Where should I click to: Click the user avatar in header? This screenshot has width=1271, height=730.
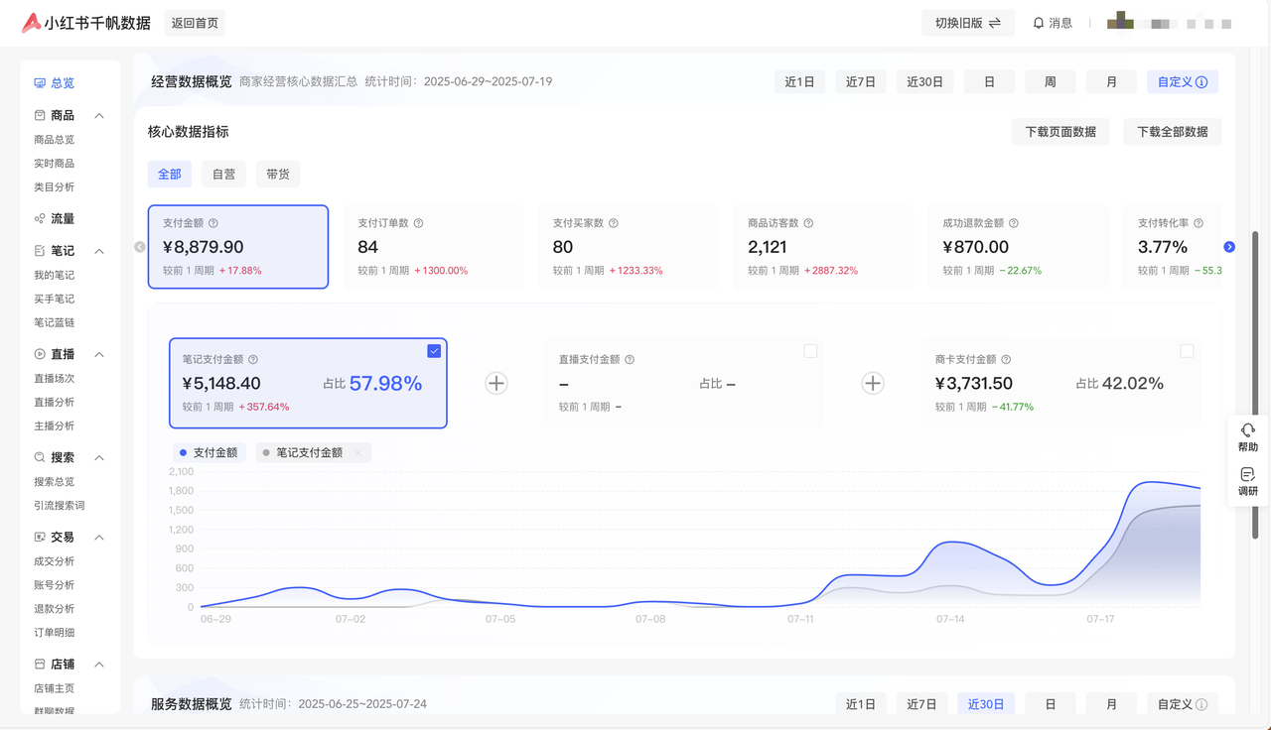(x=1120, y=21)
